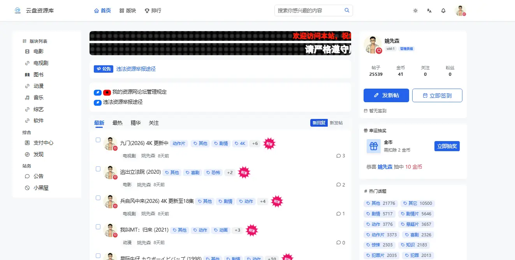
Task: Open the 软件 board in sidebar
Action: 39,120
